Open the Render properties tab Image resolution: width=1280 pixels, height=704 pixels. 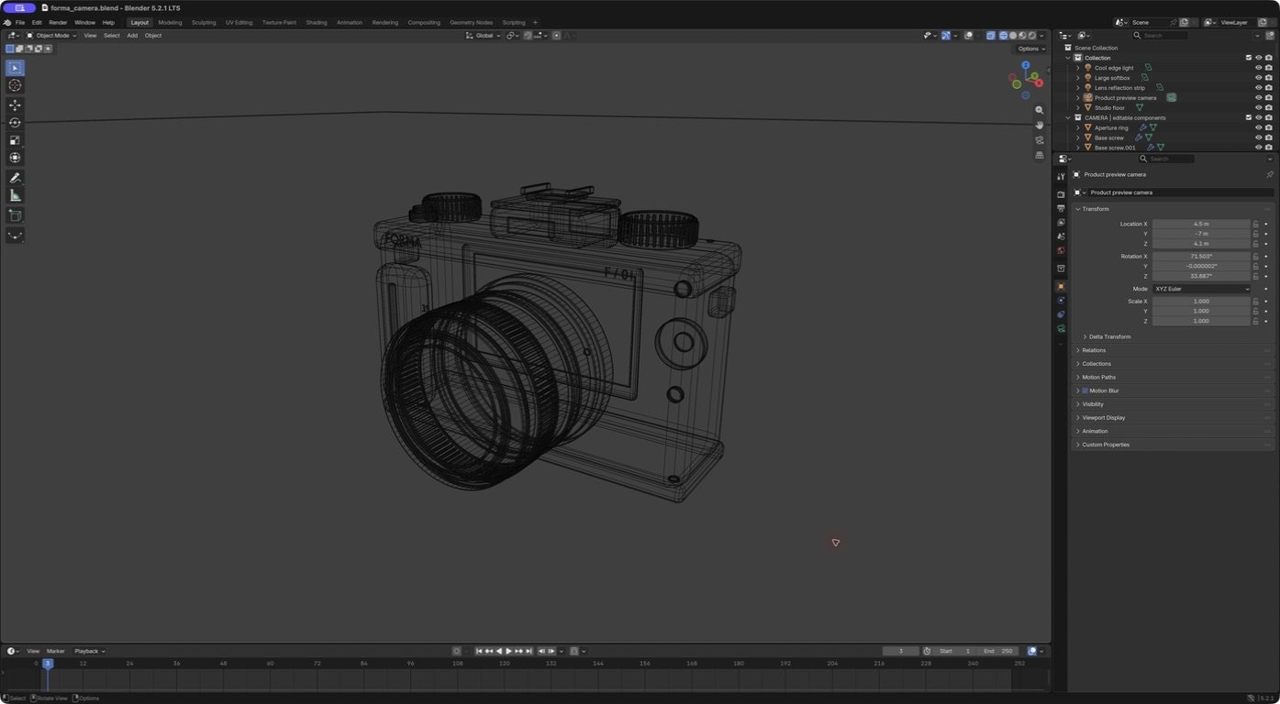click(1061, 194)
